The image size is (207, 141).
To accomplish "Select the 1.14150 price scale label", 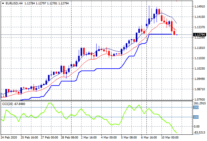I will coord(200,17).
